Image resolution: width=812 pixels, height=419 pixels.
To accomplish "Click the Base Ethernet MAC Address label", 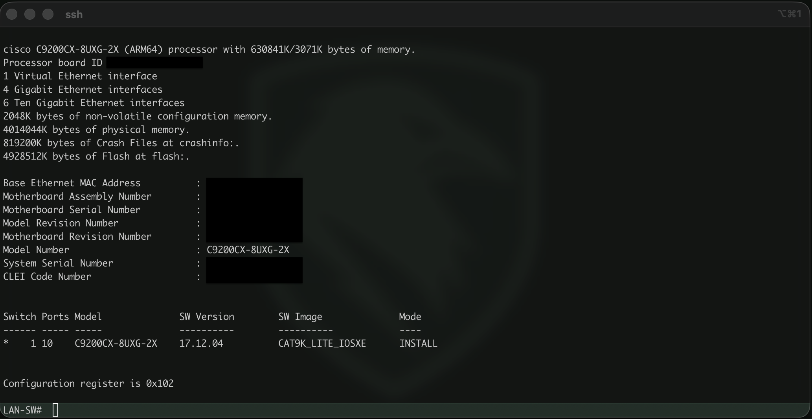I will click(72, 183).
